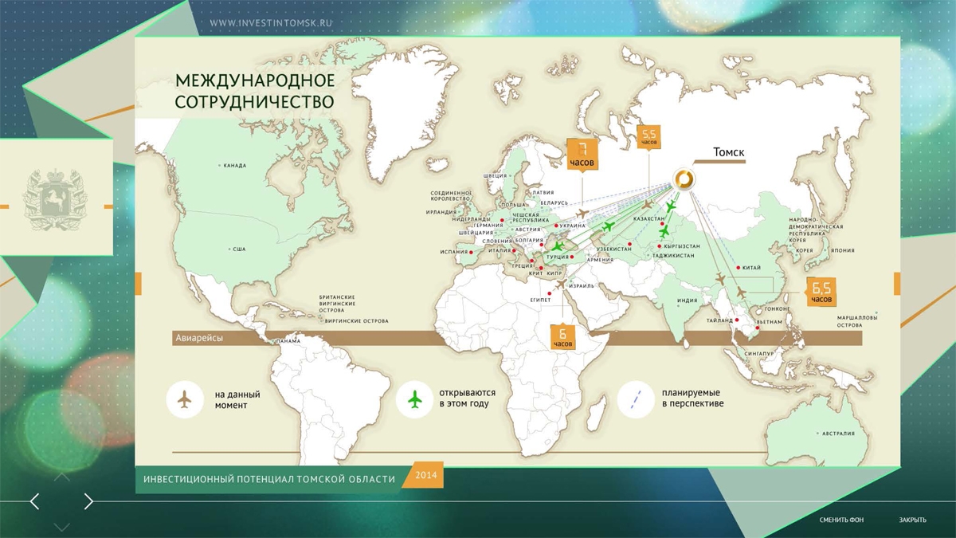Click the Tomsk hub marker on map

tap(683, 179)
